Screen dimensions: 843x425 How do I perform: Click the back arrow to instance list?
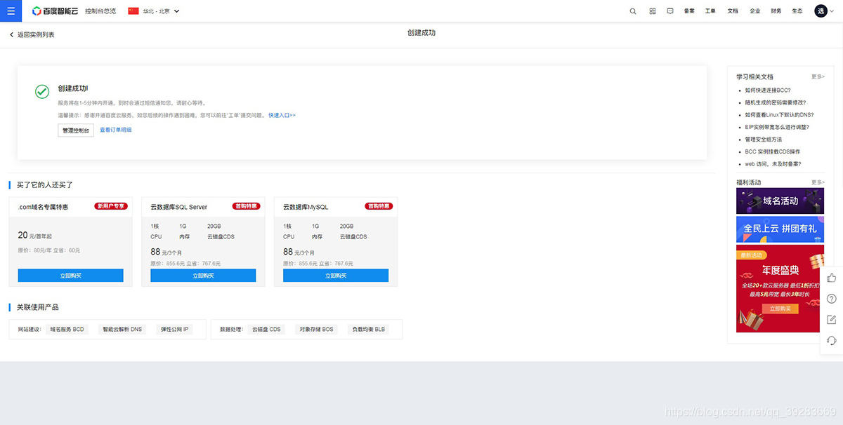[x=11, y=34]
